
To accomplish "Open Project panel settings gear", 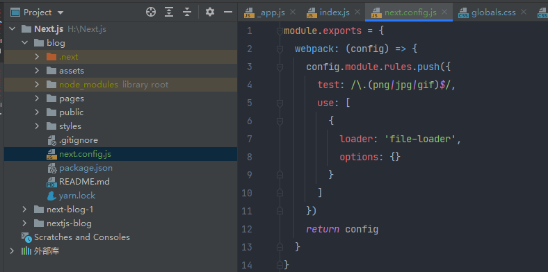I will 210,12.
